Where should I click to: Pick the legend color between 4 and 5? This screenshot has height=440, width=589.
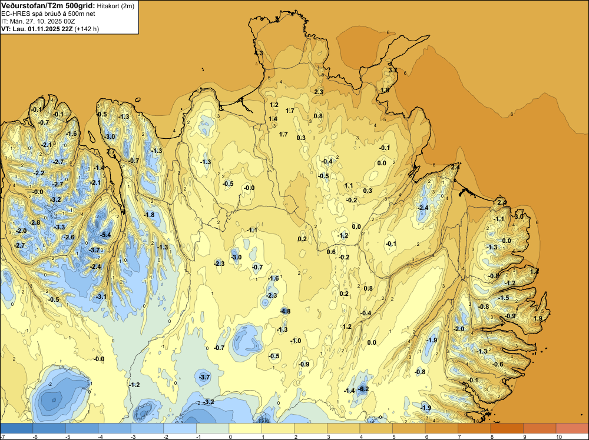click(376, 428)
